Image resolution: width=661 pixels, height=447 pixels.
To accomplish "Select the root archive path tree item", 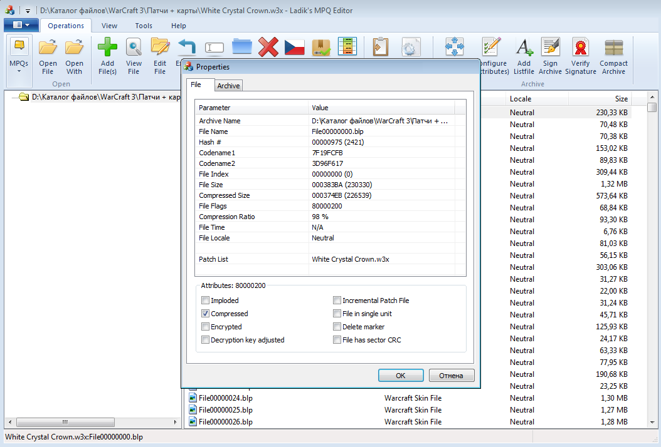I will [106, 97].
